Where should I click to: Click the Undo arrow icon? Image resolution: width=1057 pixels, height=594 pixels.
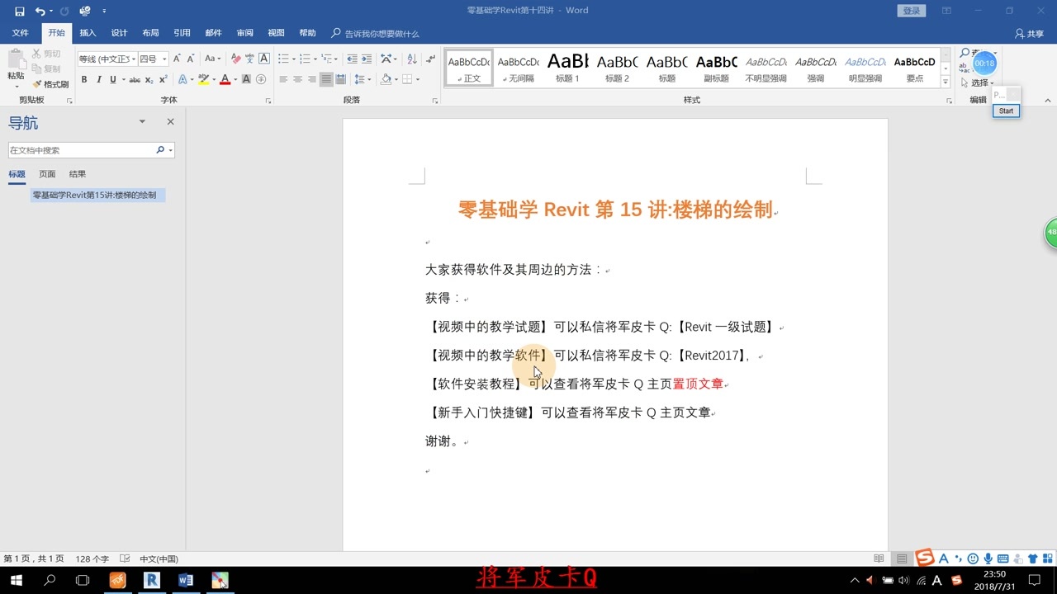[40, 11]
